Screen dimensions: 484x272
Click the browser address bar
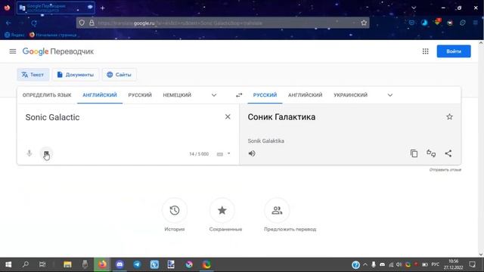222,23
